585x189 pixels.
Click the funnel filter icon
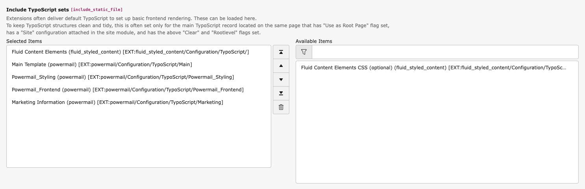(304, 52)
